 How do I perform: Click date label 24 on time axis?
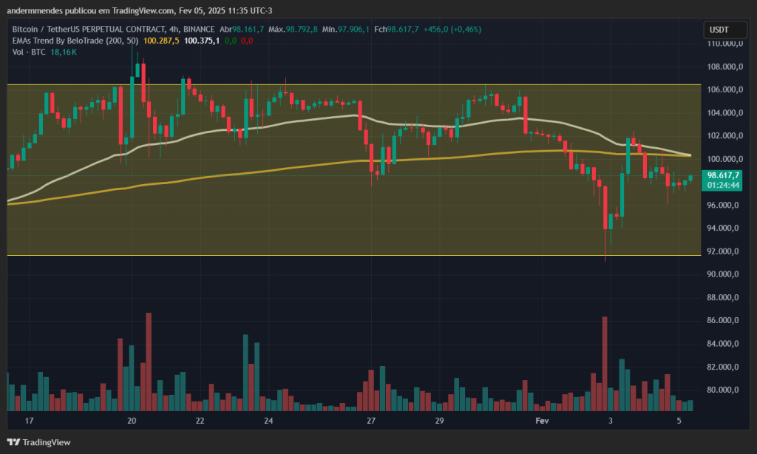268,421
